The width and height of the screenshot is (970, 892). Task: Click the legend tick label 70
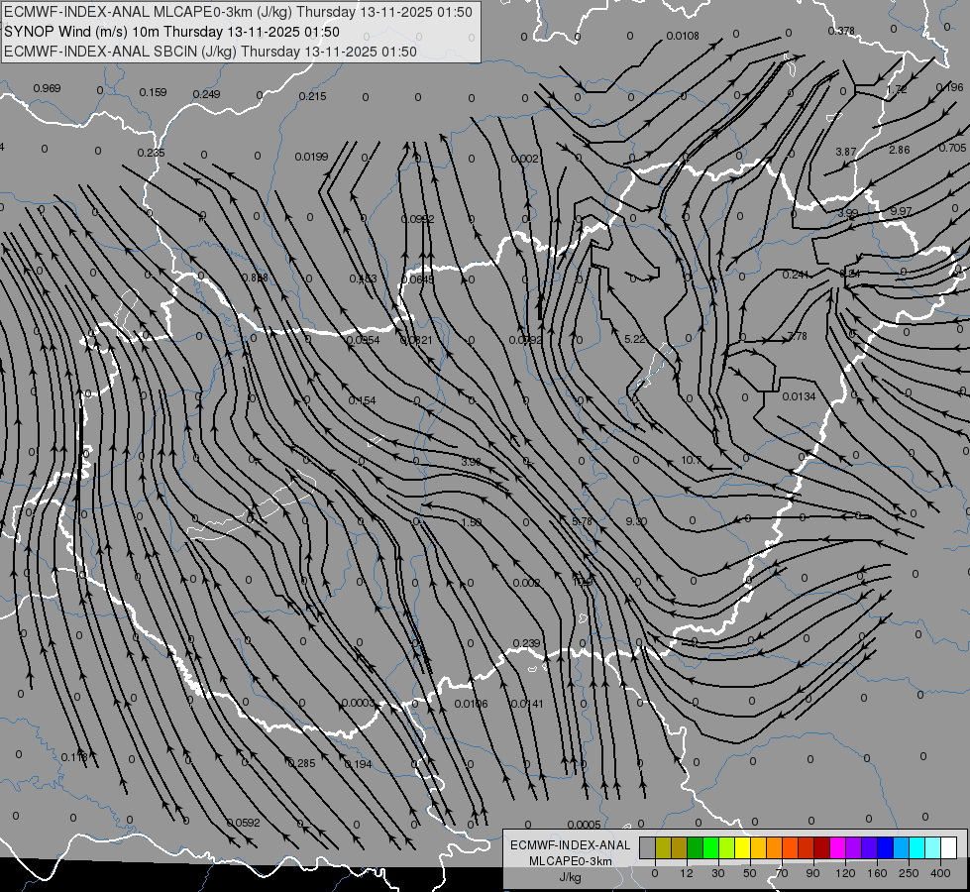point(782,873)
